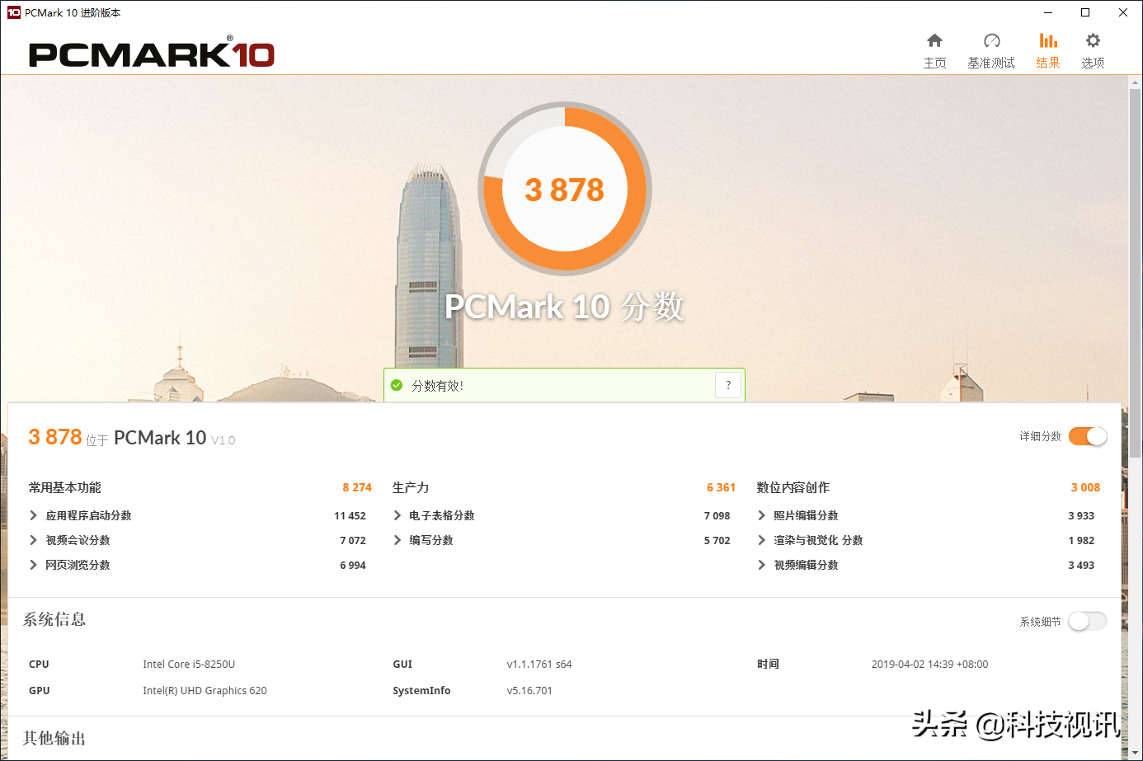The image size is (1143, 761).
Task: Turn off the 详细分数 toggle
Action: tap(1087, 436)
